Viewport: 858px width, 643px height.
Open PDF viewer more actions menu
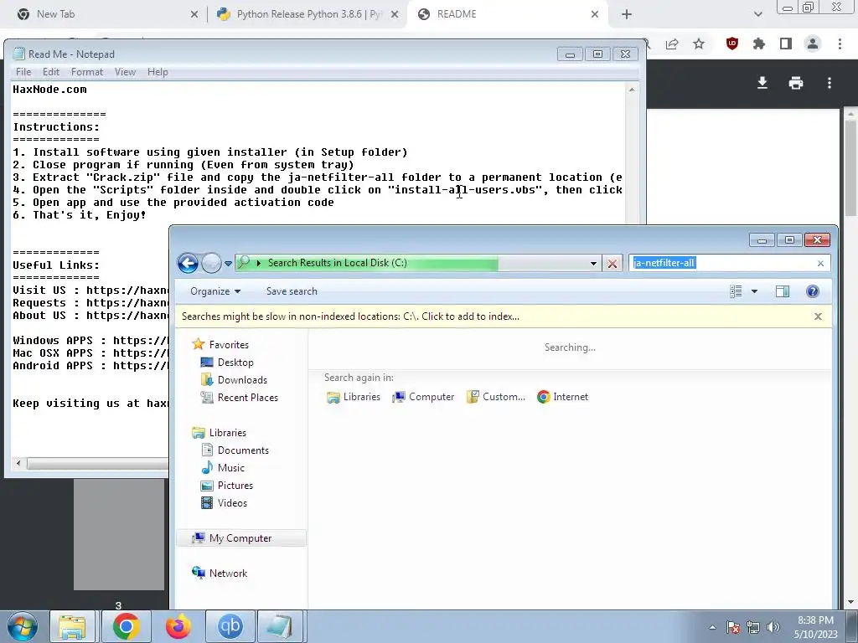830,83
